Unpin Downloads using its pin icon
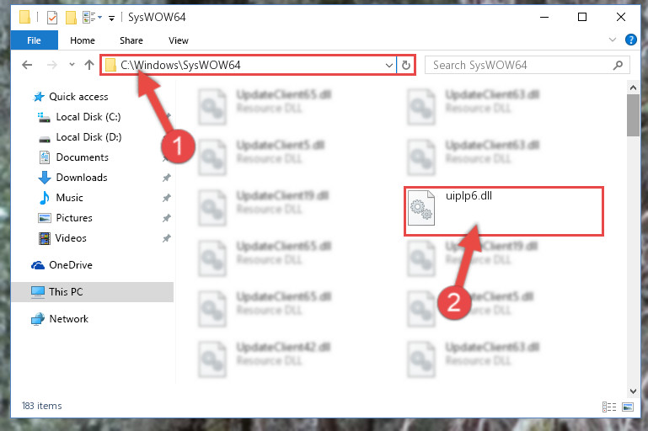 (x=166, y=178)
